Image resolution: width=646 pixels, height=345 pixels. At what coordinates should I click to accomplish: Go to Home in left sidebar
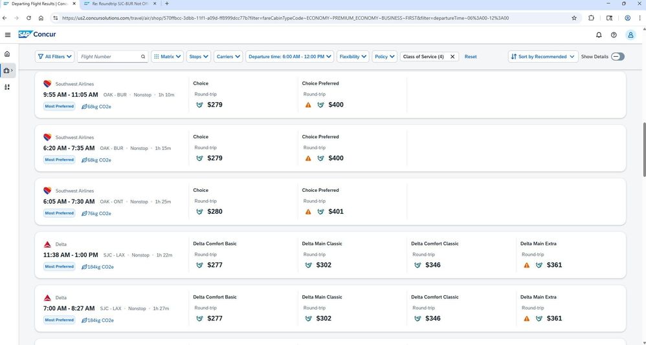coord(7,54)
